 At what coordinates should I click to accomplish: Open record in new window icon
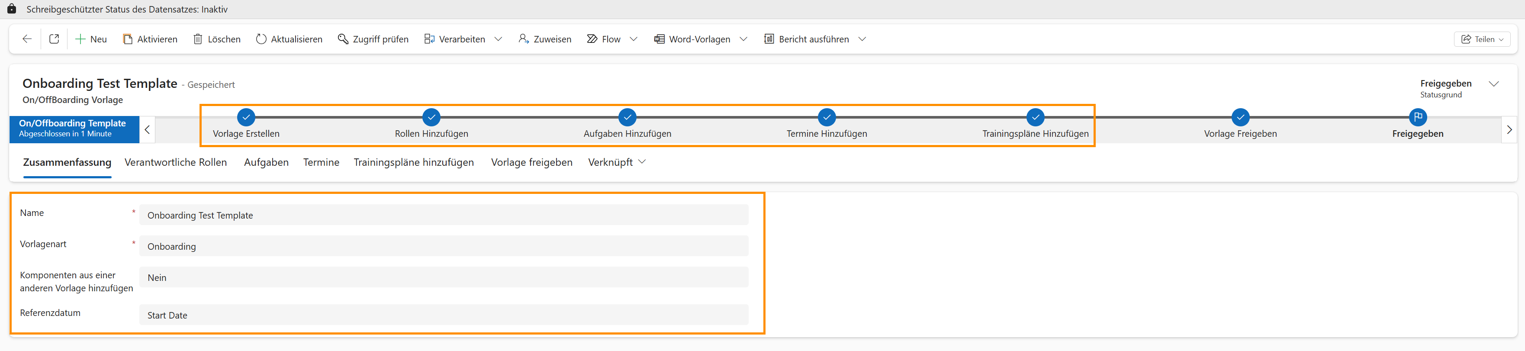54,39
